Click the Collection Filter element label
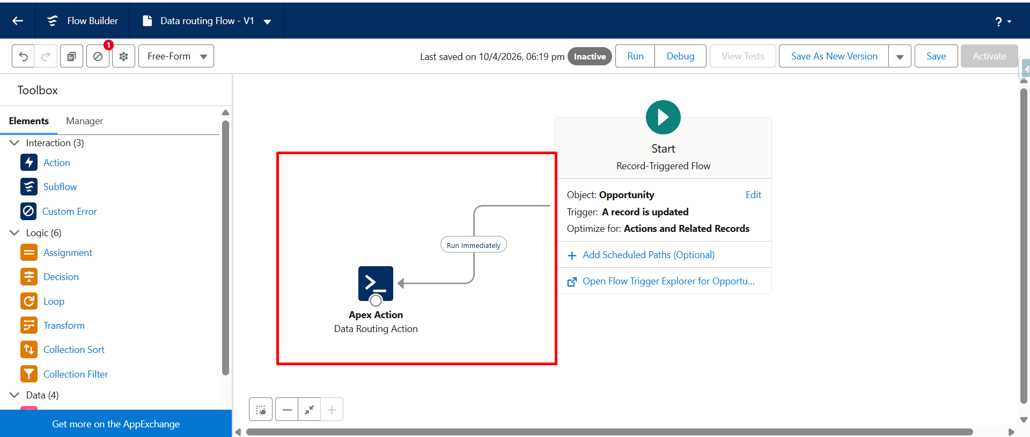This screenshot has width=1030, height=437. [76, 374]
